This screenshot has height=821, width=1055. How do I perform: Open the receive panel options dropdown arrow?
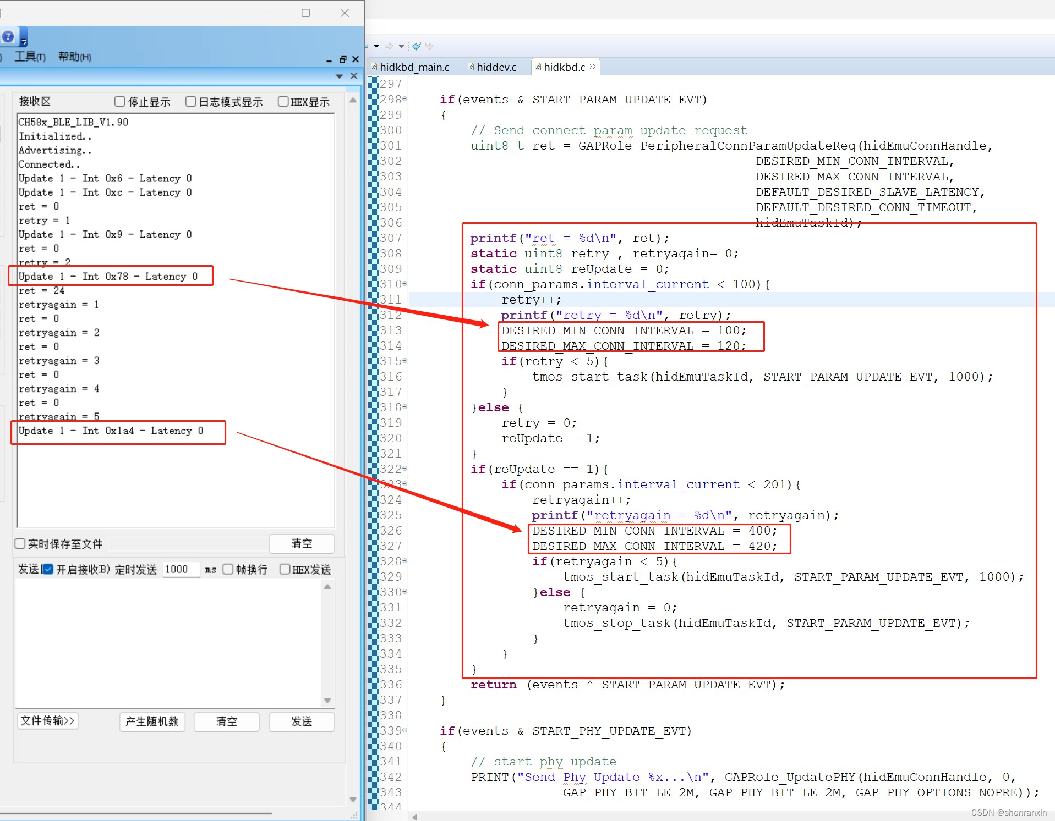[340, 76]
